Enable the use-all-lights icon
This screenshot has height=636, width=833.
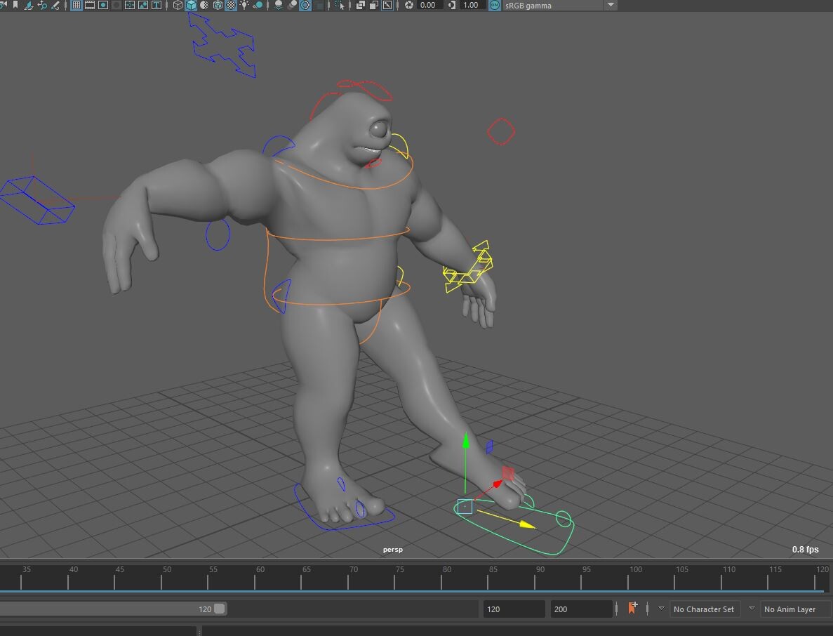pyautogui.click(x=244, y=6)
